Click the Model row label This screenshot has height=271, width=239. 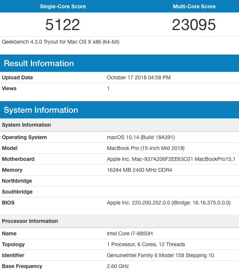[10, 148]
